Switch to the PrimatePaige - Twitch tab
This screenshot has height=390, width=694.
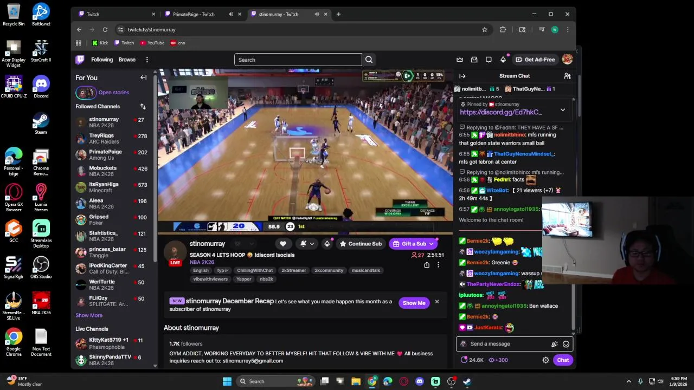pyautogui.click(x=202, y=14)
